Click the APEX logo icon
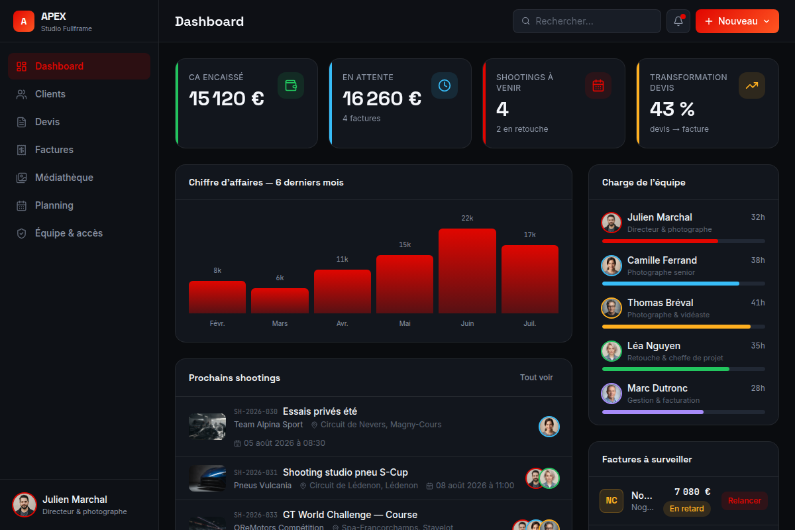Screen dimensions: 795x530 coord(24,21)
